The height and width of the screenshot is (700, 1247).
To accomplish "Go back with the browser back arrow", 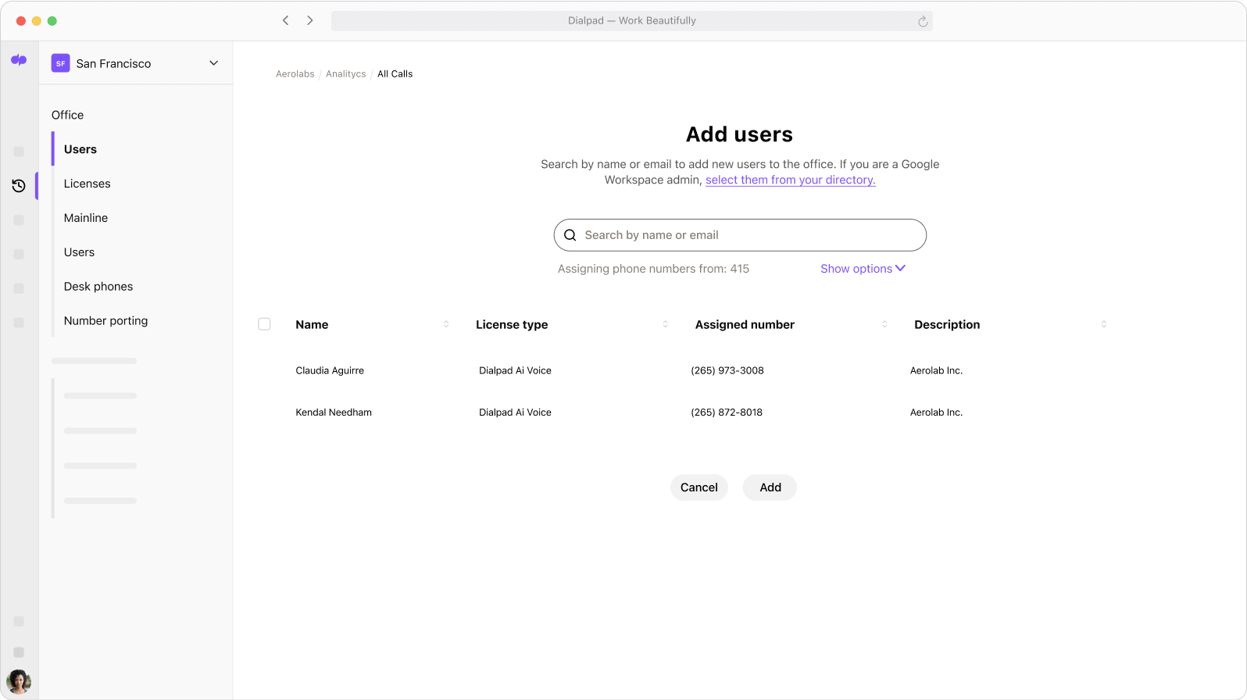I will point(286,20).
